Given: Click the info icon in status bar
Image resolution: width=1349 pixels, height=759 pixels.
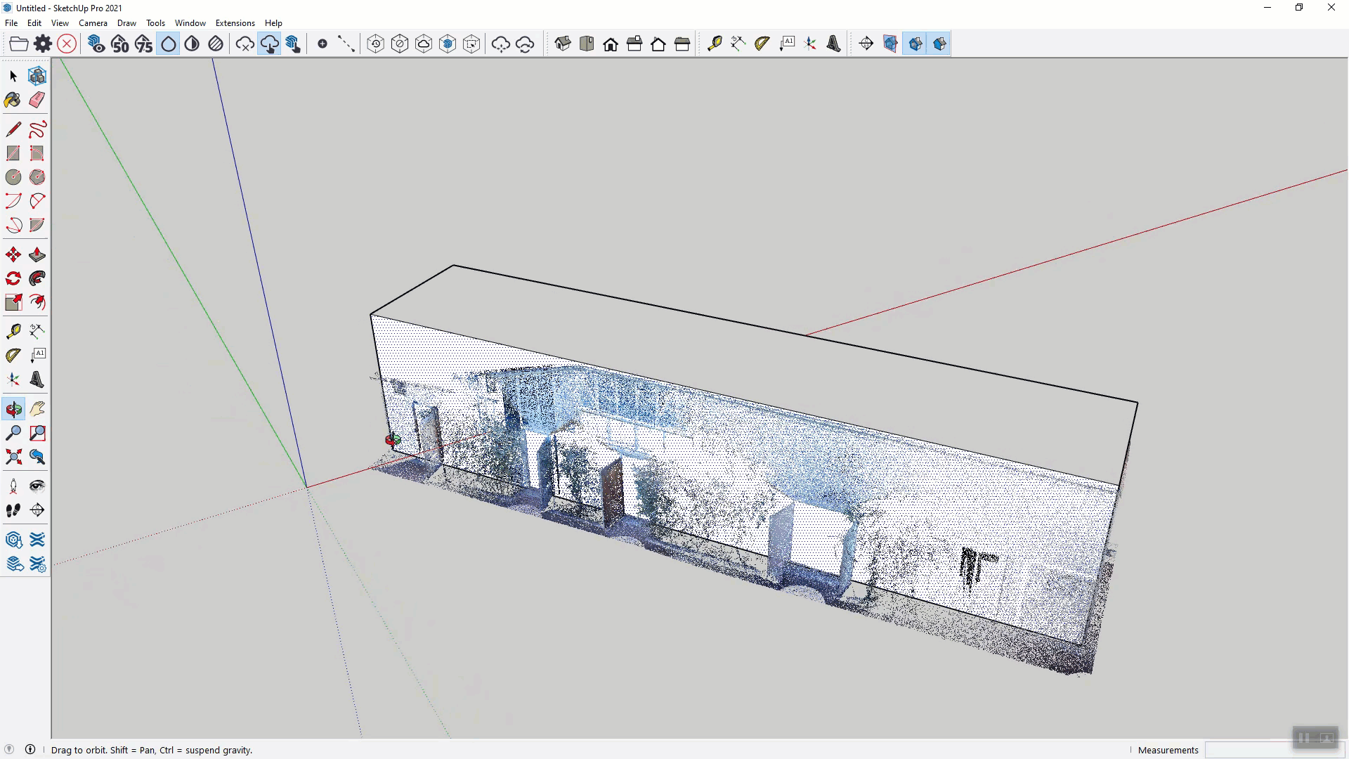Looking at the screenshot, I should [30, 749].
